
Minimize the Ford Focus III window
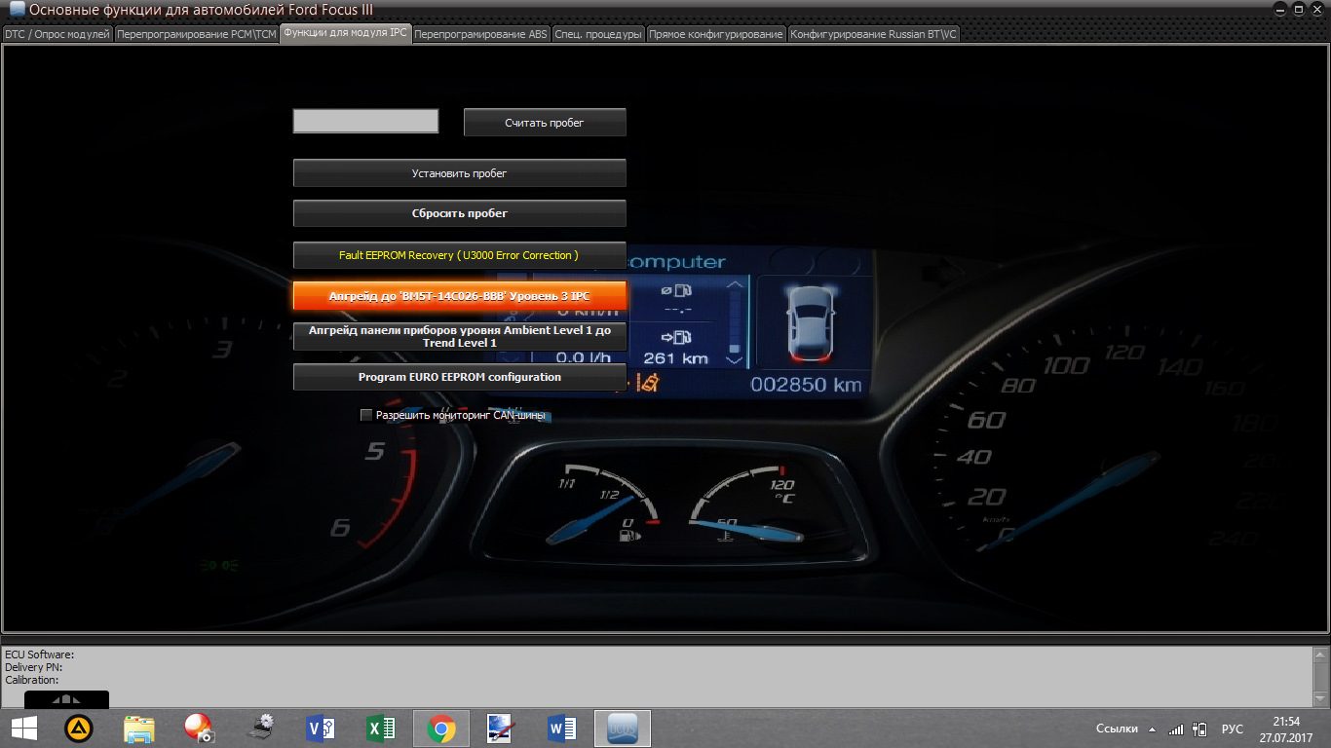[x=1279, y=9]
